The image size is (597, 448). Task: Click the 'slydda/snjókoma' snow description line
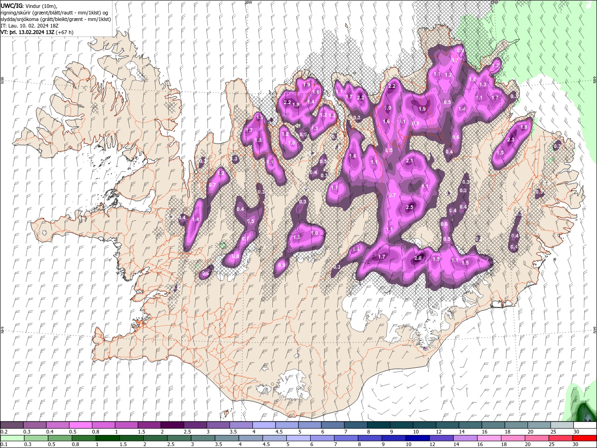[56, 19]
